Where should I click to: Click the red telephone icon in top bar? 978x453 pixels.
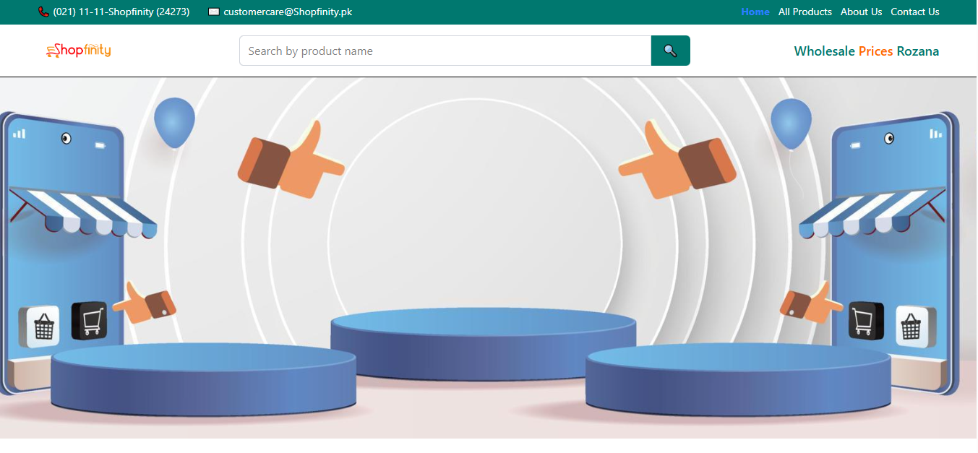[x=43, y=12]
